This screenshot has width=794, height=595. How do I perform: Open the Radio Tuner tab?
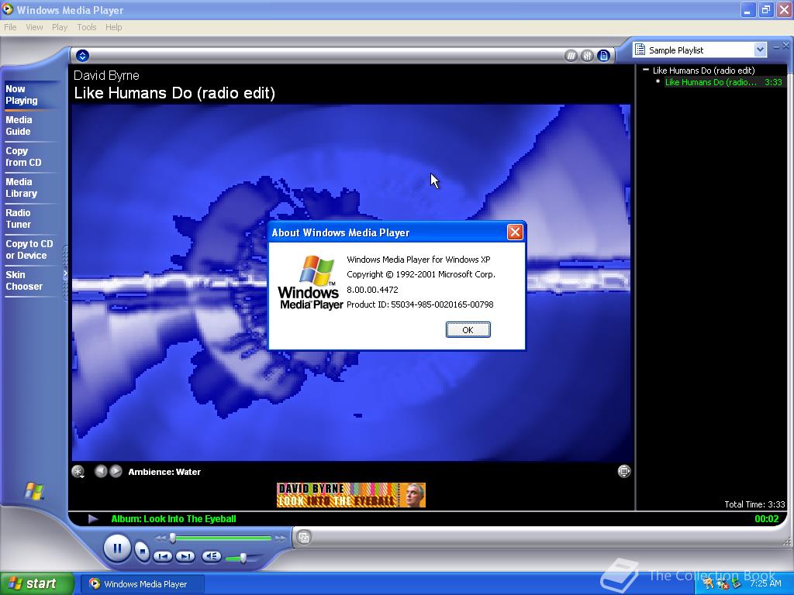[19, 218]
